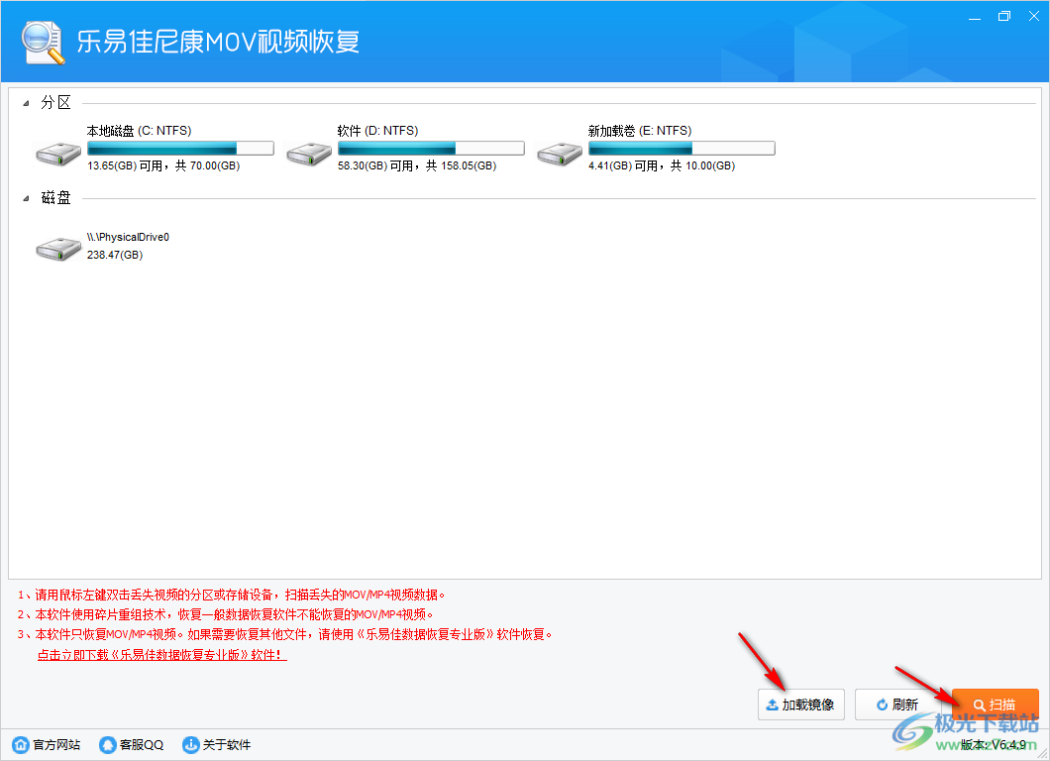This screenshot has height=761, width=1050.
Task: Open the 关于软件 link
Action: pyautogui.click(x=226, y=744)
